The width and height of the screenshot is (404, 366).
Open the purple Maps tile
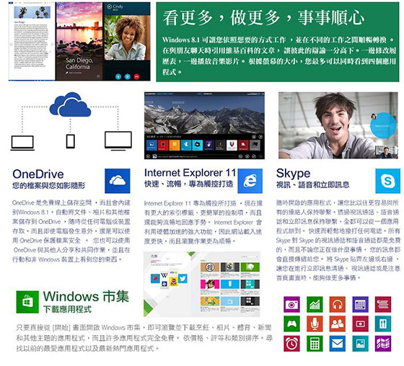pos(383,344)
